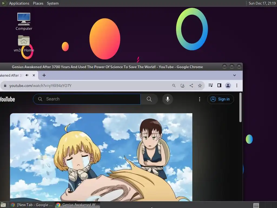Open the Places menu
This screenshot has height=208, width=277.
pos(38,3)
